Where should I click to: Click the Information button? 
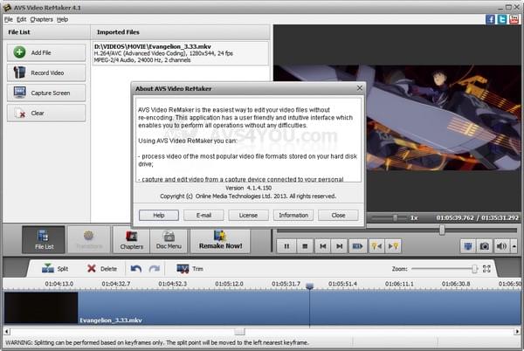click(293, 215)
